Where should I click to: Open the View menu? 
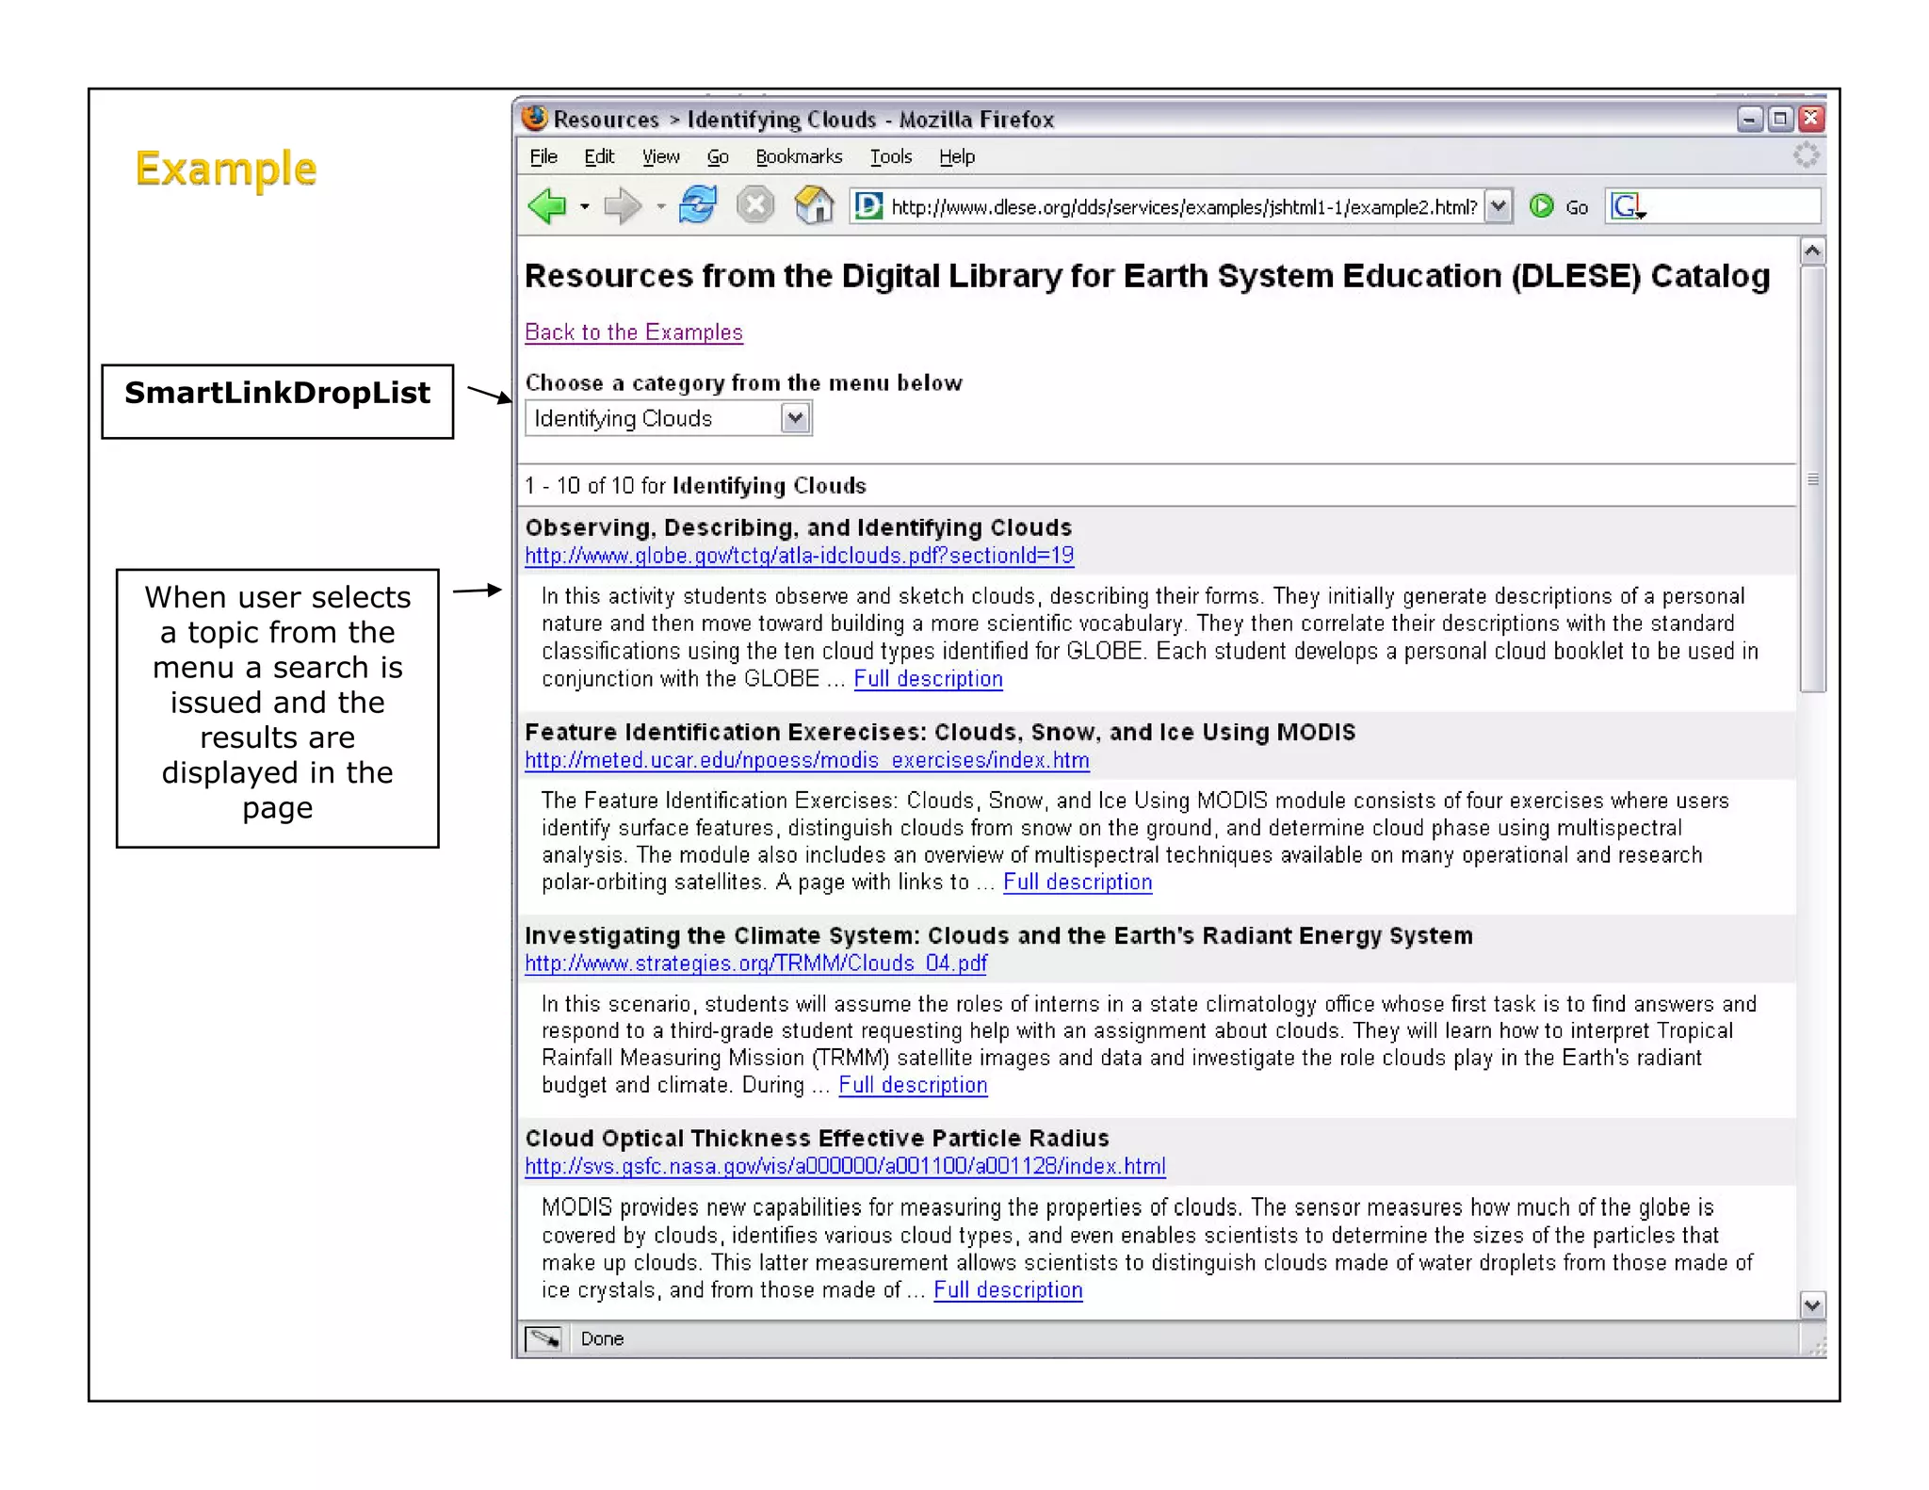pos(660,157)
